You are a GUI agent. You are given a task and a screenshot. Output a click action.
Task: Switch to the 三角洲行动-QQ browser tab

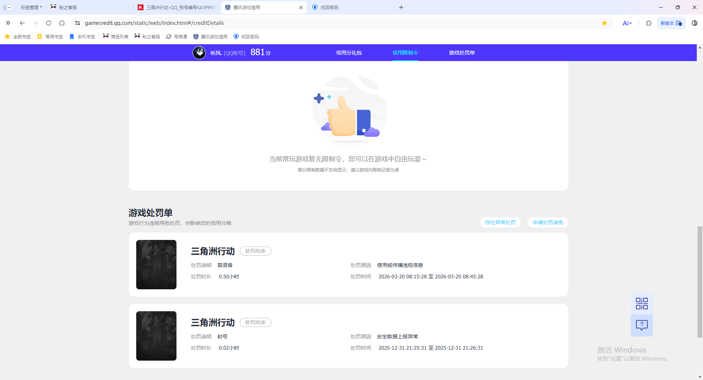pos(177,7)
